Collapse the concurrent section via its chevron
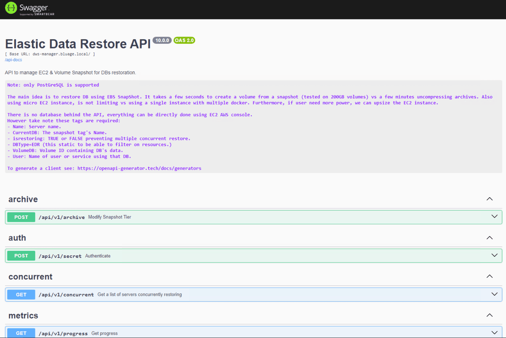 tap(489, 277)
